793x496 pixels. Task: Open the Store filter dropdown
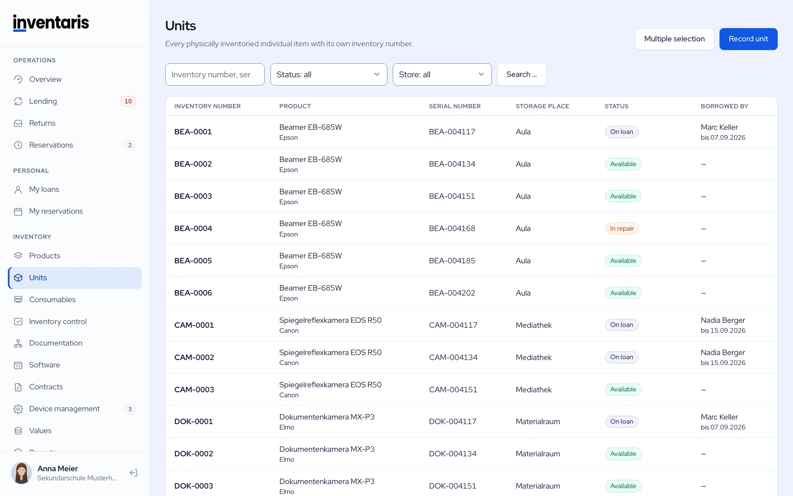[442, 74]
